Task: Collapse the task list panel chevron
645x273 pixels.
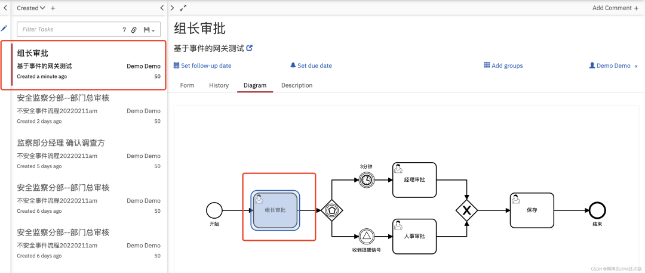Action: point(162,8)
